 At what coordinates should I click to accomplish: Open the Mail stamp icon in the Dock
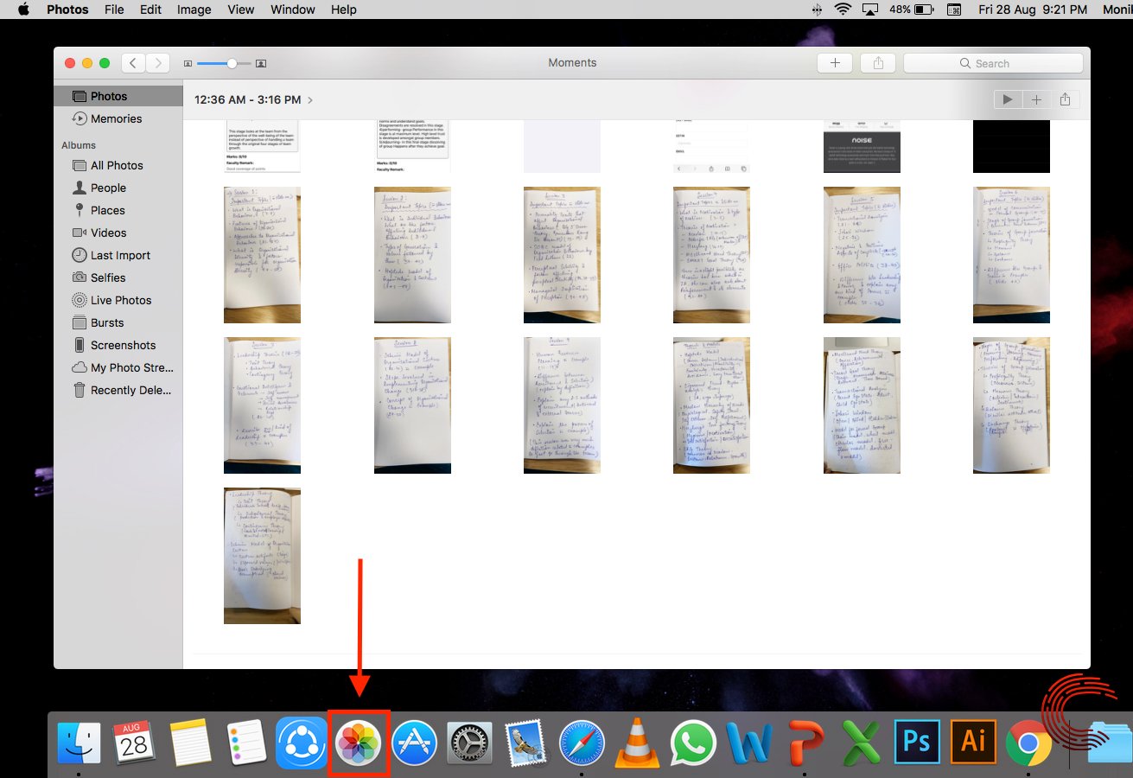[x=525, y=743]
